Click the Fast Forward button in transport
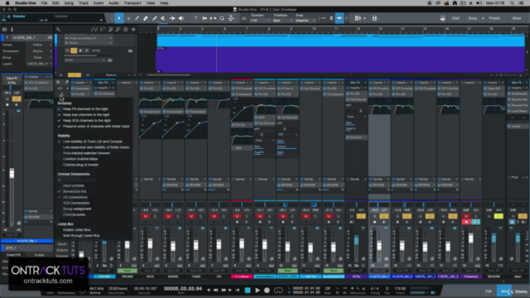This screenshot has height=298, width=530. click(224, 291)
